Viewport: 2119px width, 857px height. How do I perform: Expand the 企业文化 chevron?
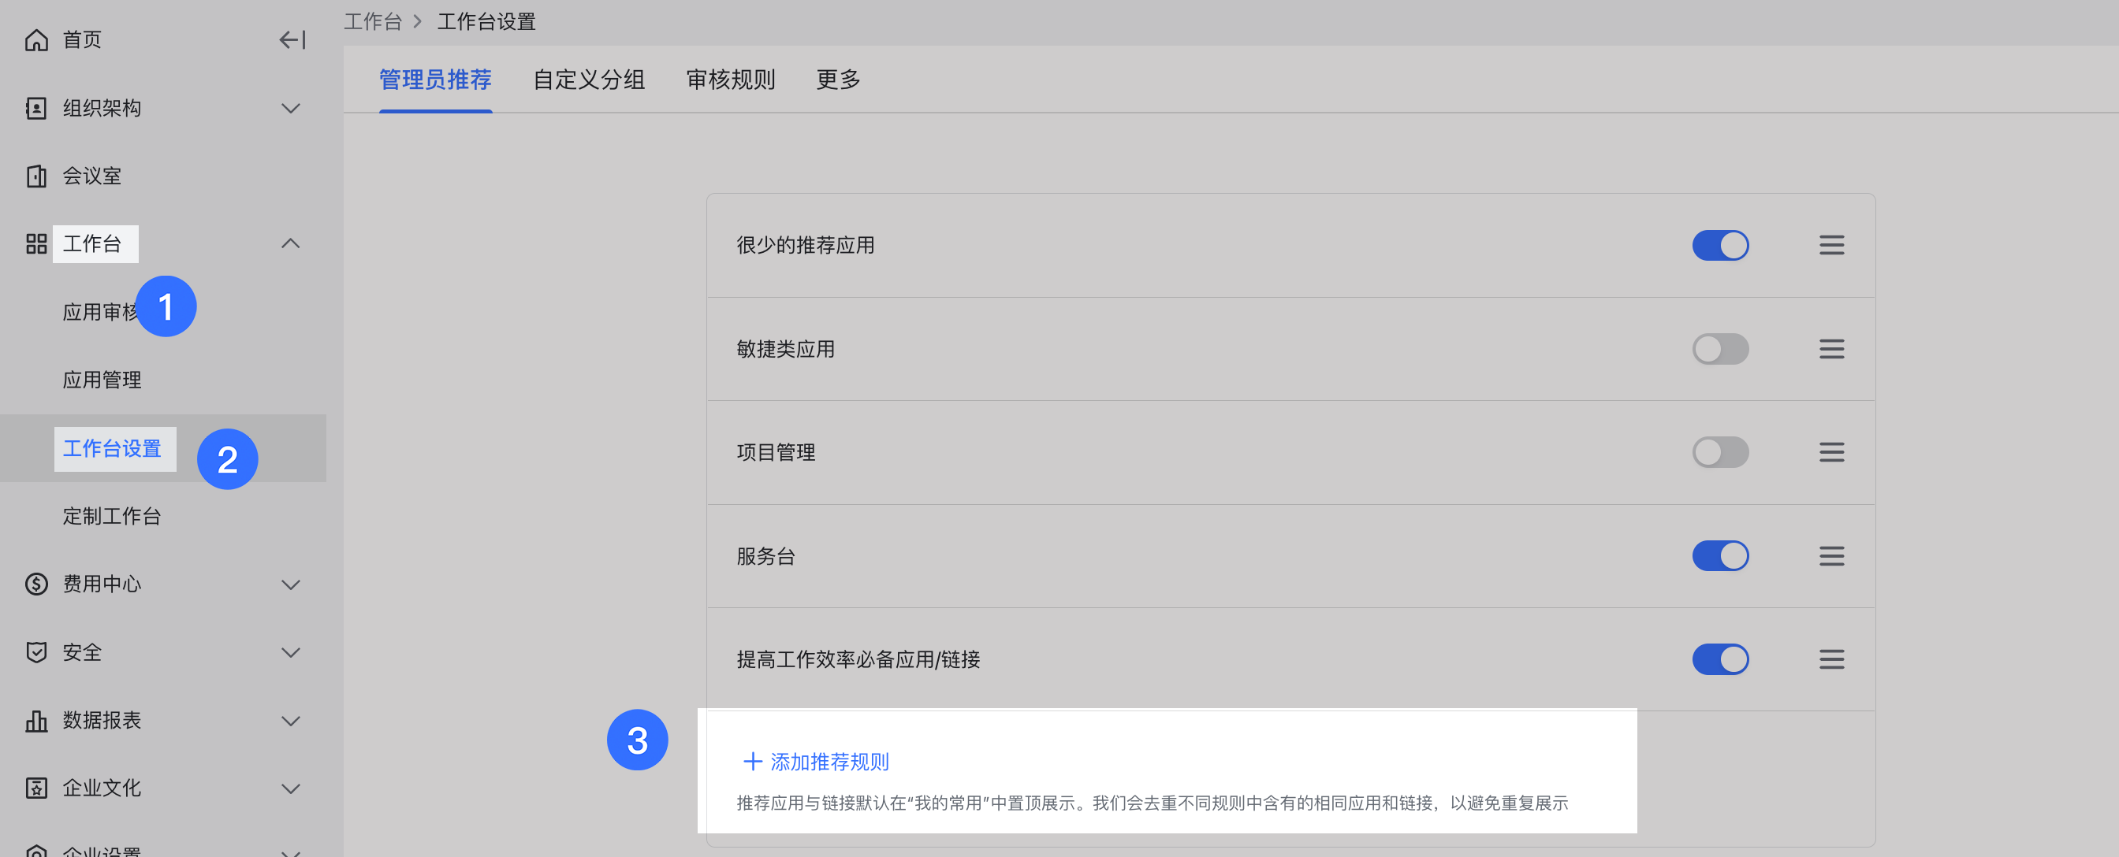(290, 789)
